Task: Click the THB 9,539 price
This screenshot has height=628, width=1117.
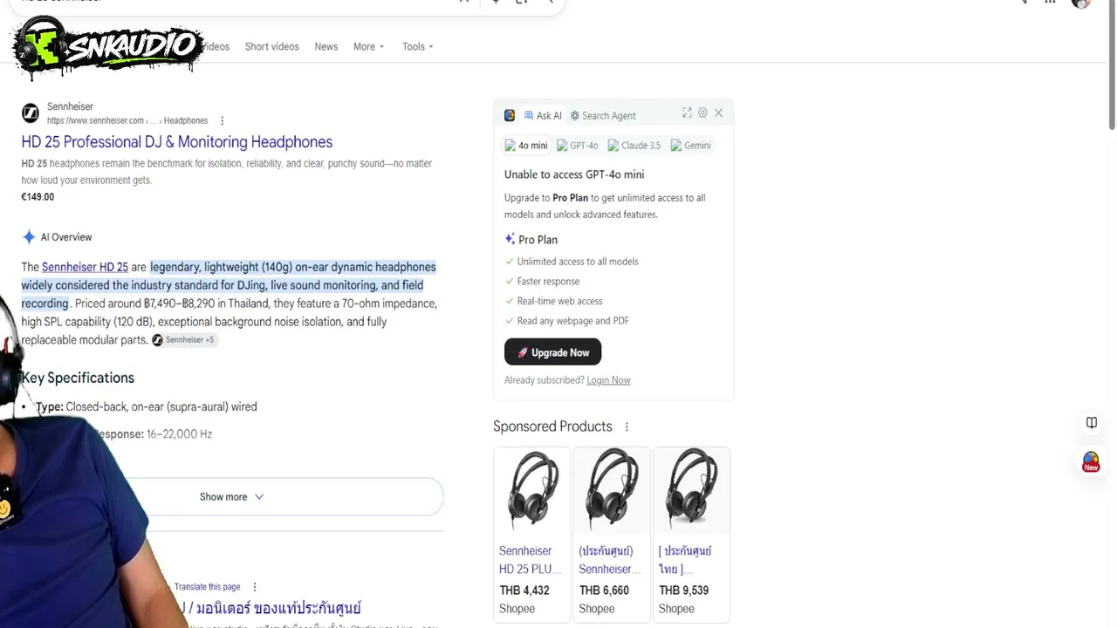Action: pyautogui.click(x=683, y=590)
